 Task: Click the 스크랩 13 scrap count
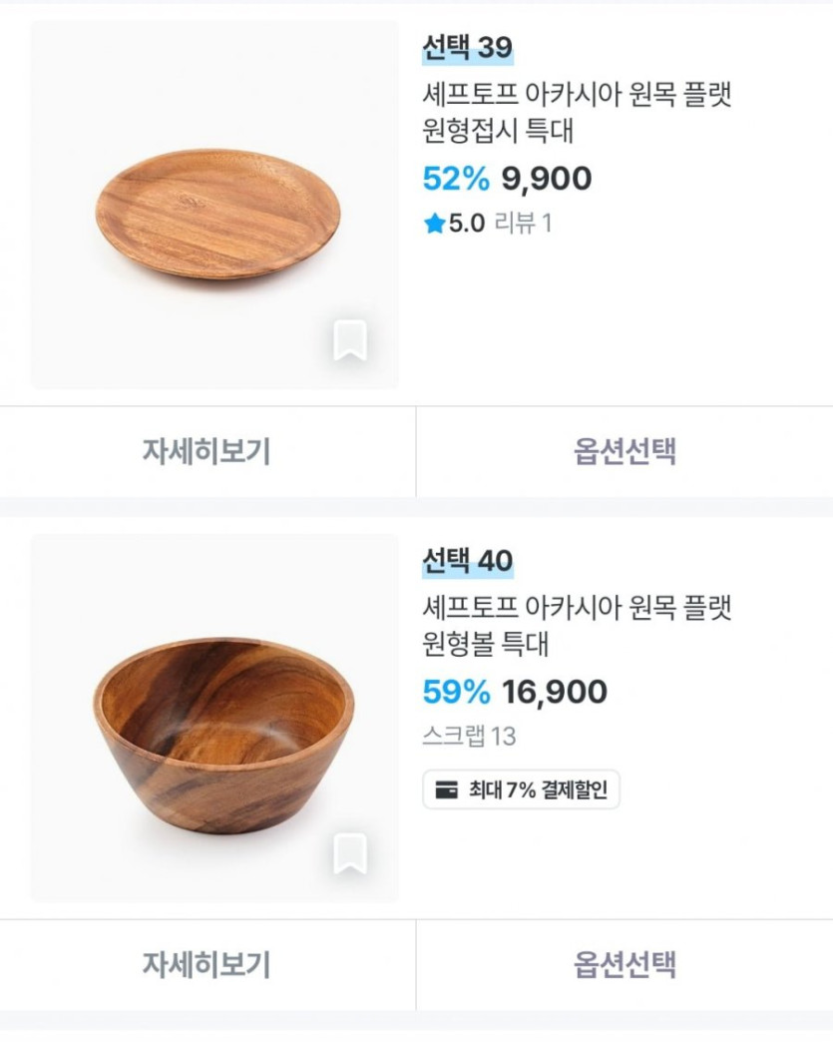[x=469, y=738]
